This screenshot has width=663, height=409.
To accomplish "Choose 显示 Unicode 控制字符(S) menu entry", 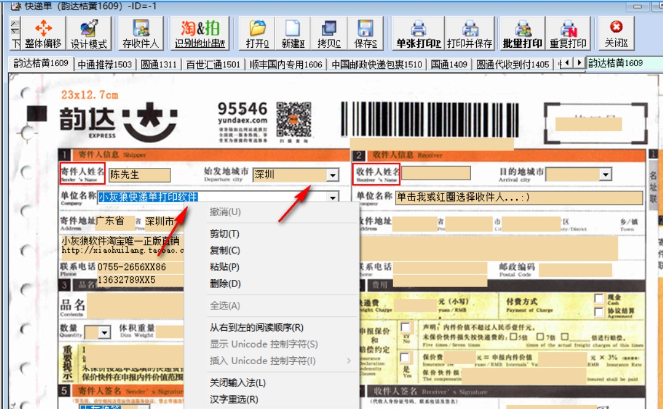I will [x=272, y=344].
